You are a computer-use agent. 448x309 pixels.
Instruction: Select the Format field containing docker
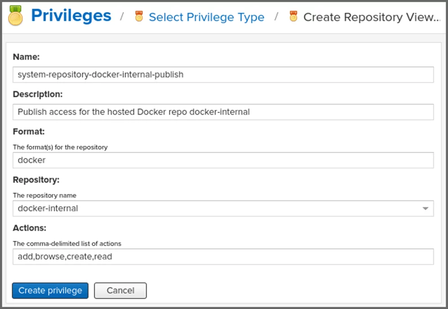[x=223, y=160]
